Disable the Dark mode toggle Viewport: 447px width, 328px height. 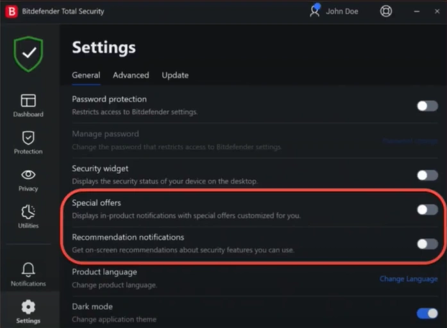(x=427, y=313)
